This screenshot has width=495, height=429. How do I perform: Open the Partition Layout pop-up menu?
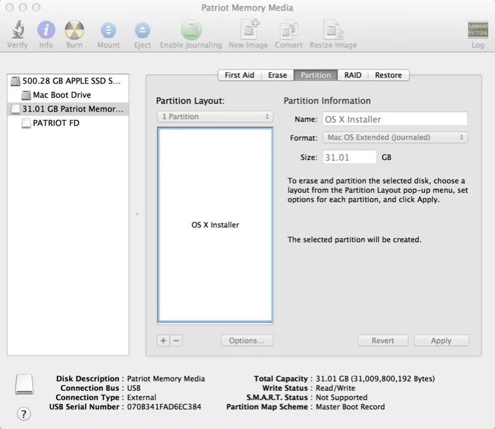click(215, 116)
